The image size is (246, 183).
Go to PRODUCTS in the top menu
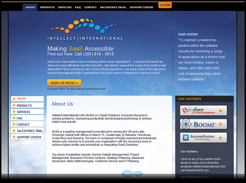[47, 7]
